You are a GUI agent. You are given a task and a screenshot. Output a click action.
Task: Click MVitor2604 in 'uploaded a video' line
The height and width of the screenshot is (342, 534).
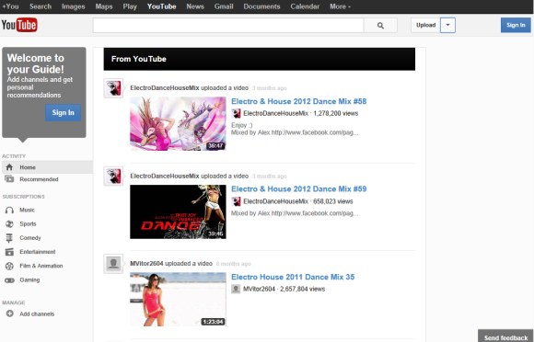point(146,264)
